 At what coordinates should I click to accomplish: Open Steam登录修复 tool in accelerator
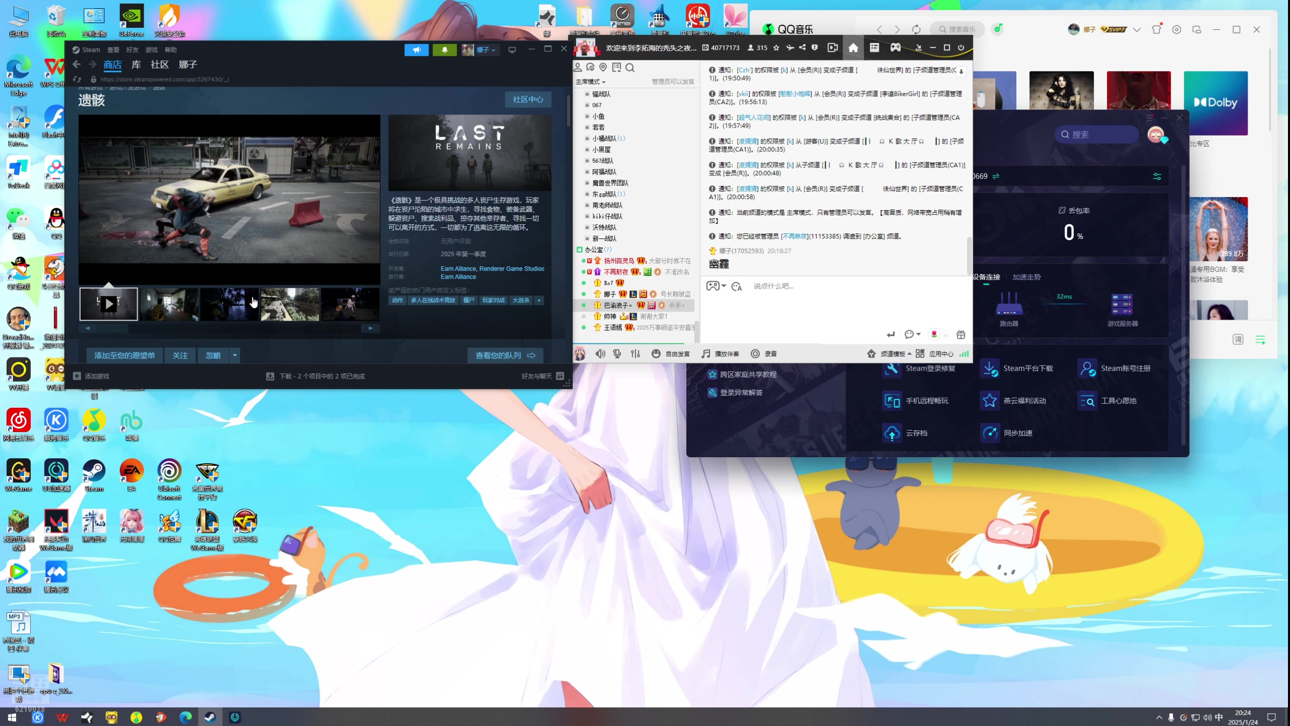click(x=920, y=369)
